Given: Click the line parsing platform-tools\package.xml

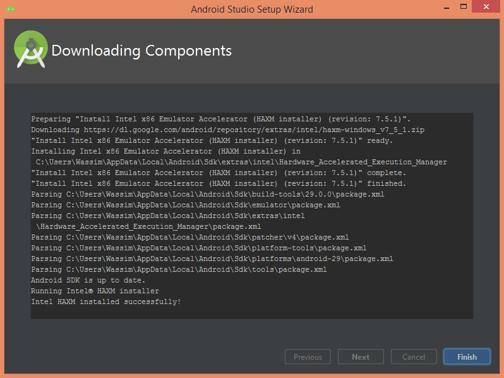Looking at the screenshot, I should click(199, 248).
